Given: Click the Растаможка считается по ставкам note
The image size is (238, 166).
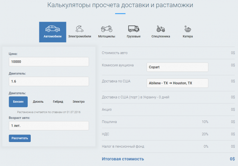Looking at the screenshot, I should coord(49,112).
